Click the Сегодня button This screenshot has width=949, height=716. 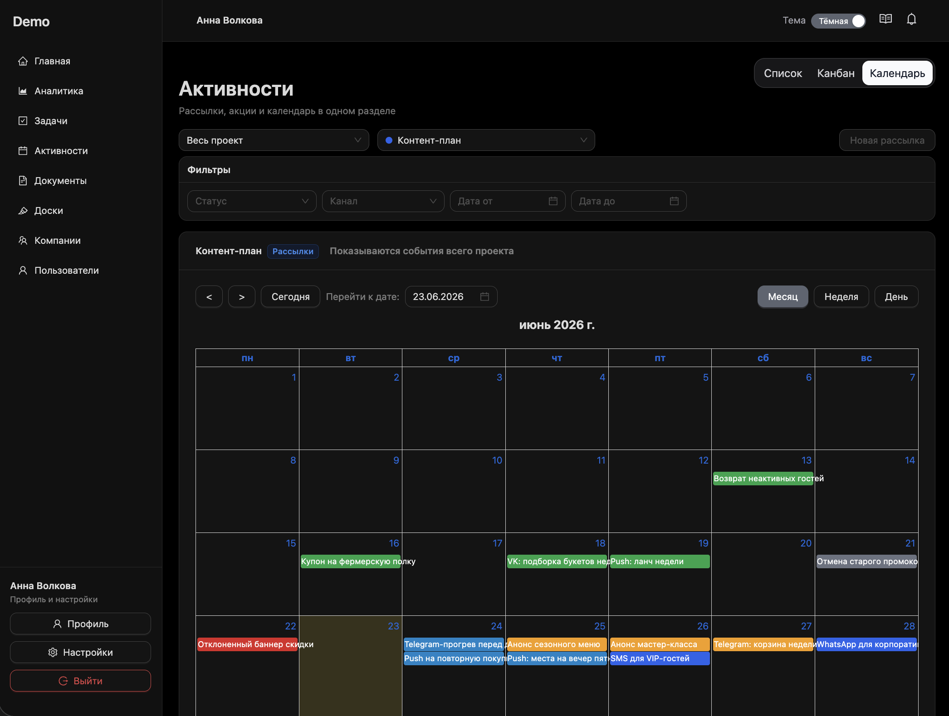290,297
